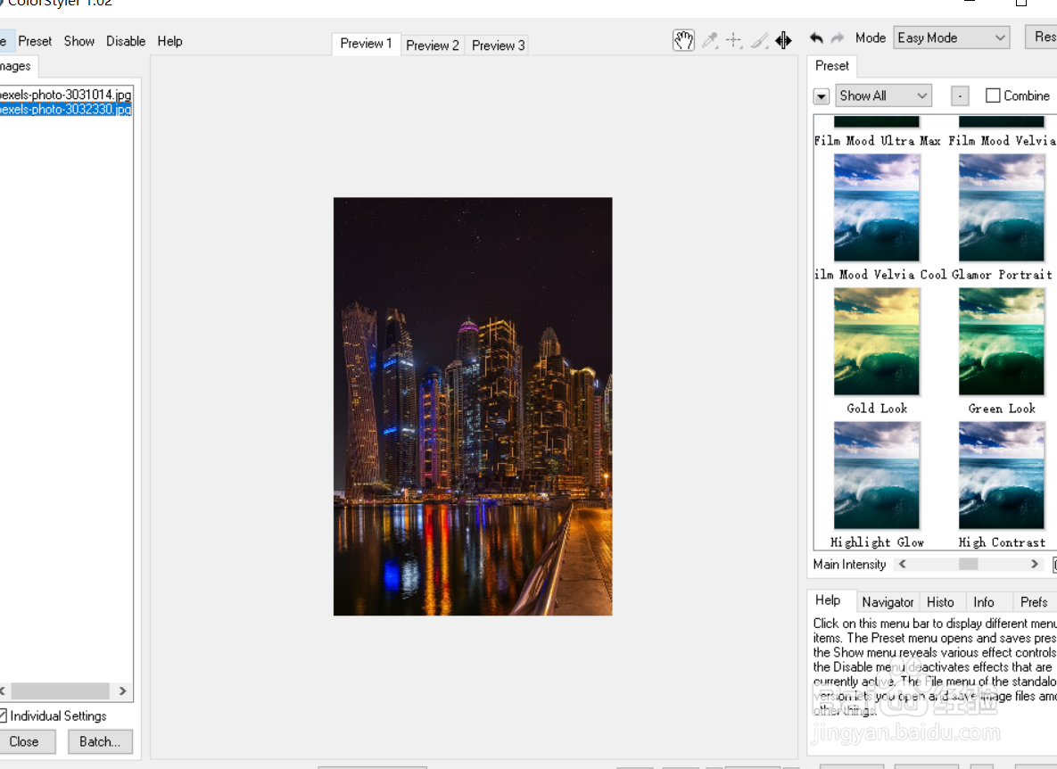The height and width of the screenshot is (769, 1057).
Task: Enable the Combine checkbox
Action: click(x=993, y=95)
